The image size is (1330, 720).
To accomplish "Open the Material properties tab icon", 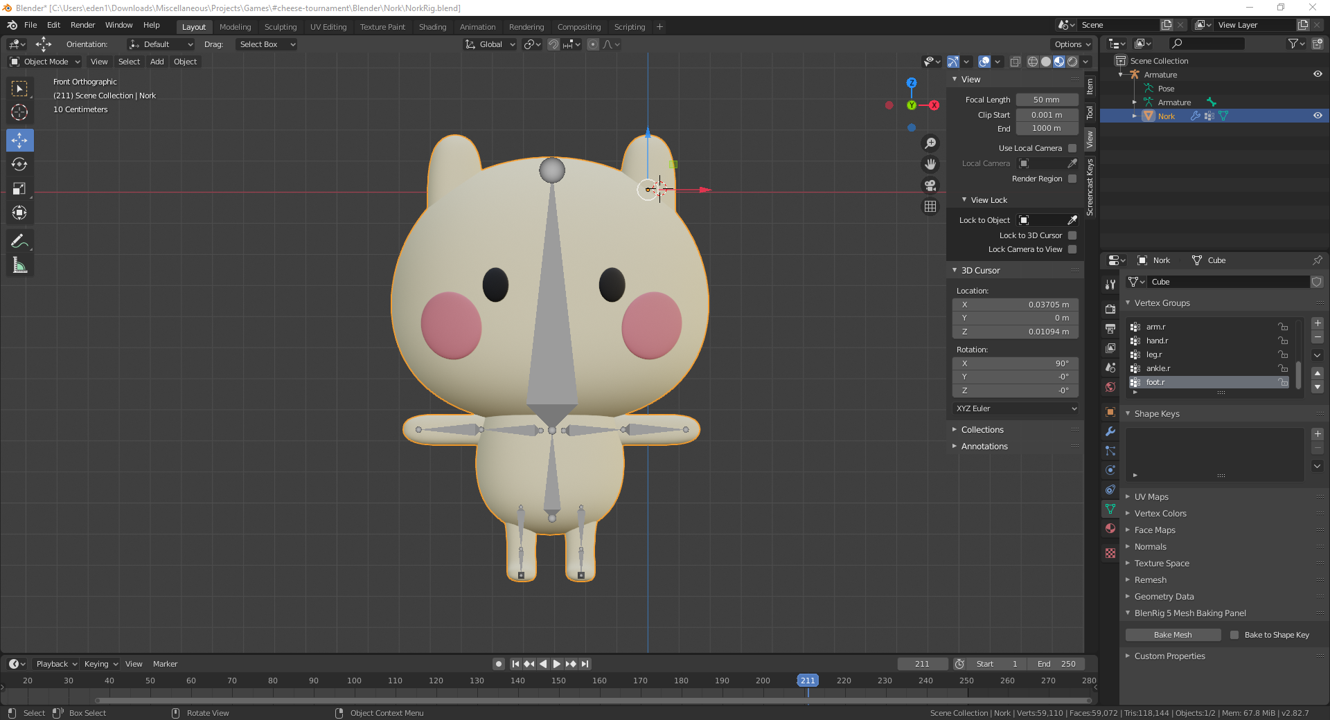I will coord(1110,528).
